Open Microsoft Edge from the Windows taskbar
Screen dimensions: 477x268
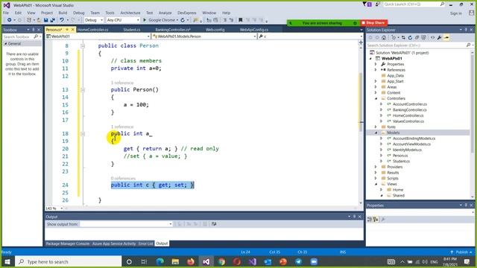[159, 261]
